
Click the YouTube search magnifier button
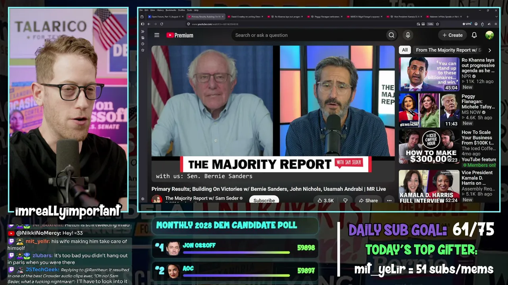[391, 35]
